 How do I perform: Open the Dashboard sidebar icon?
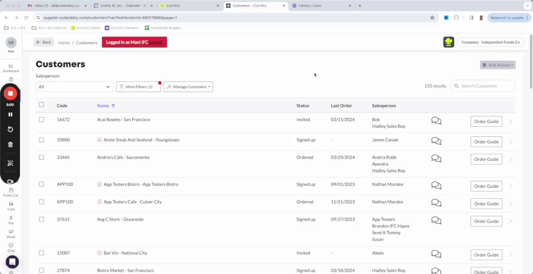click(x=11, y=68)
